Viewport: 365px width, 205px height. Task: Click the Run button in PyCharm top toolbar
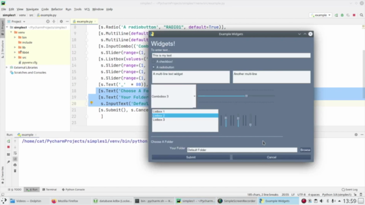(336, 15)
